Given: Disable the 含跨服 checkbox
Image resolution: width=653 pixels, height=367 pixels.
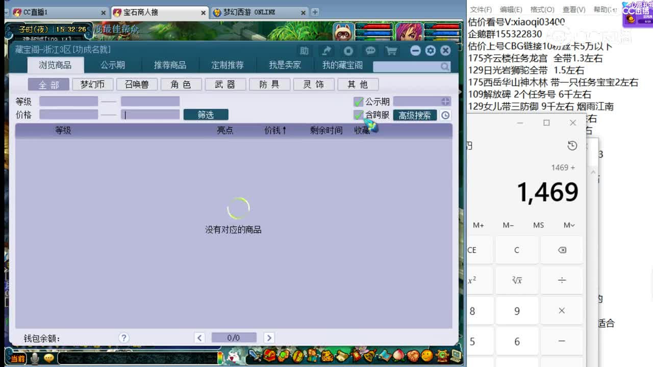Looking at the screenshot, I should point(358,115).
